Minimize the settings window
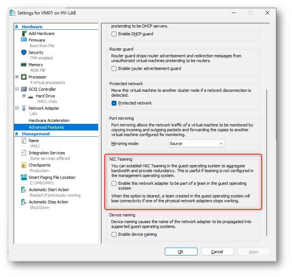The height and width of the screenshot is (277, 292). coord(234,13)
